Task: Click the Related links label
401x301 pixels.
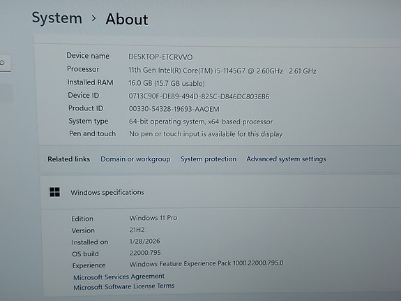Action: [x=69, y=159]
